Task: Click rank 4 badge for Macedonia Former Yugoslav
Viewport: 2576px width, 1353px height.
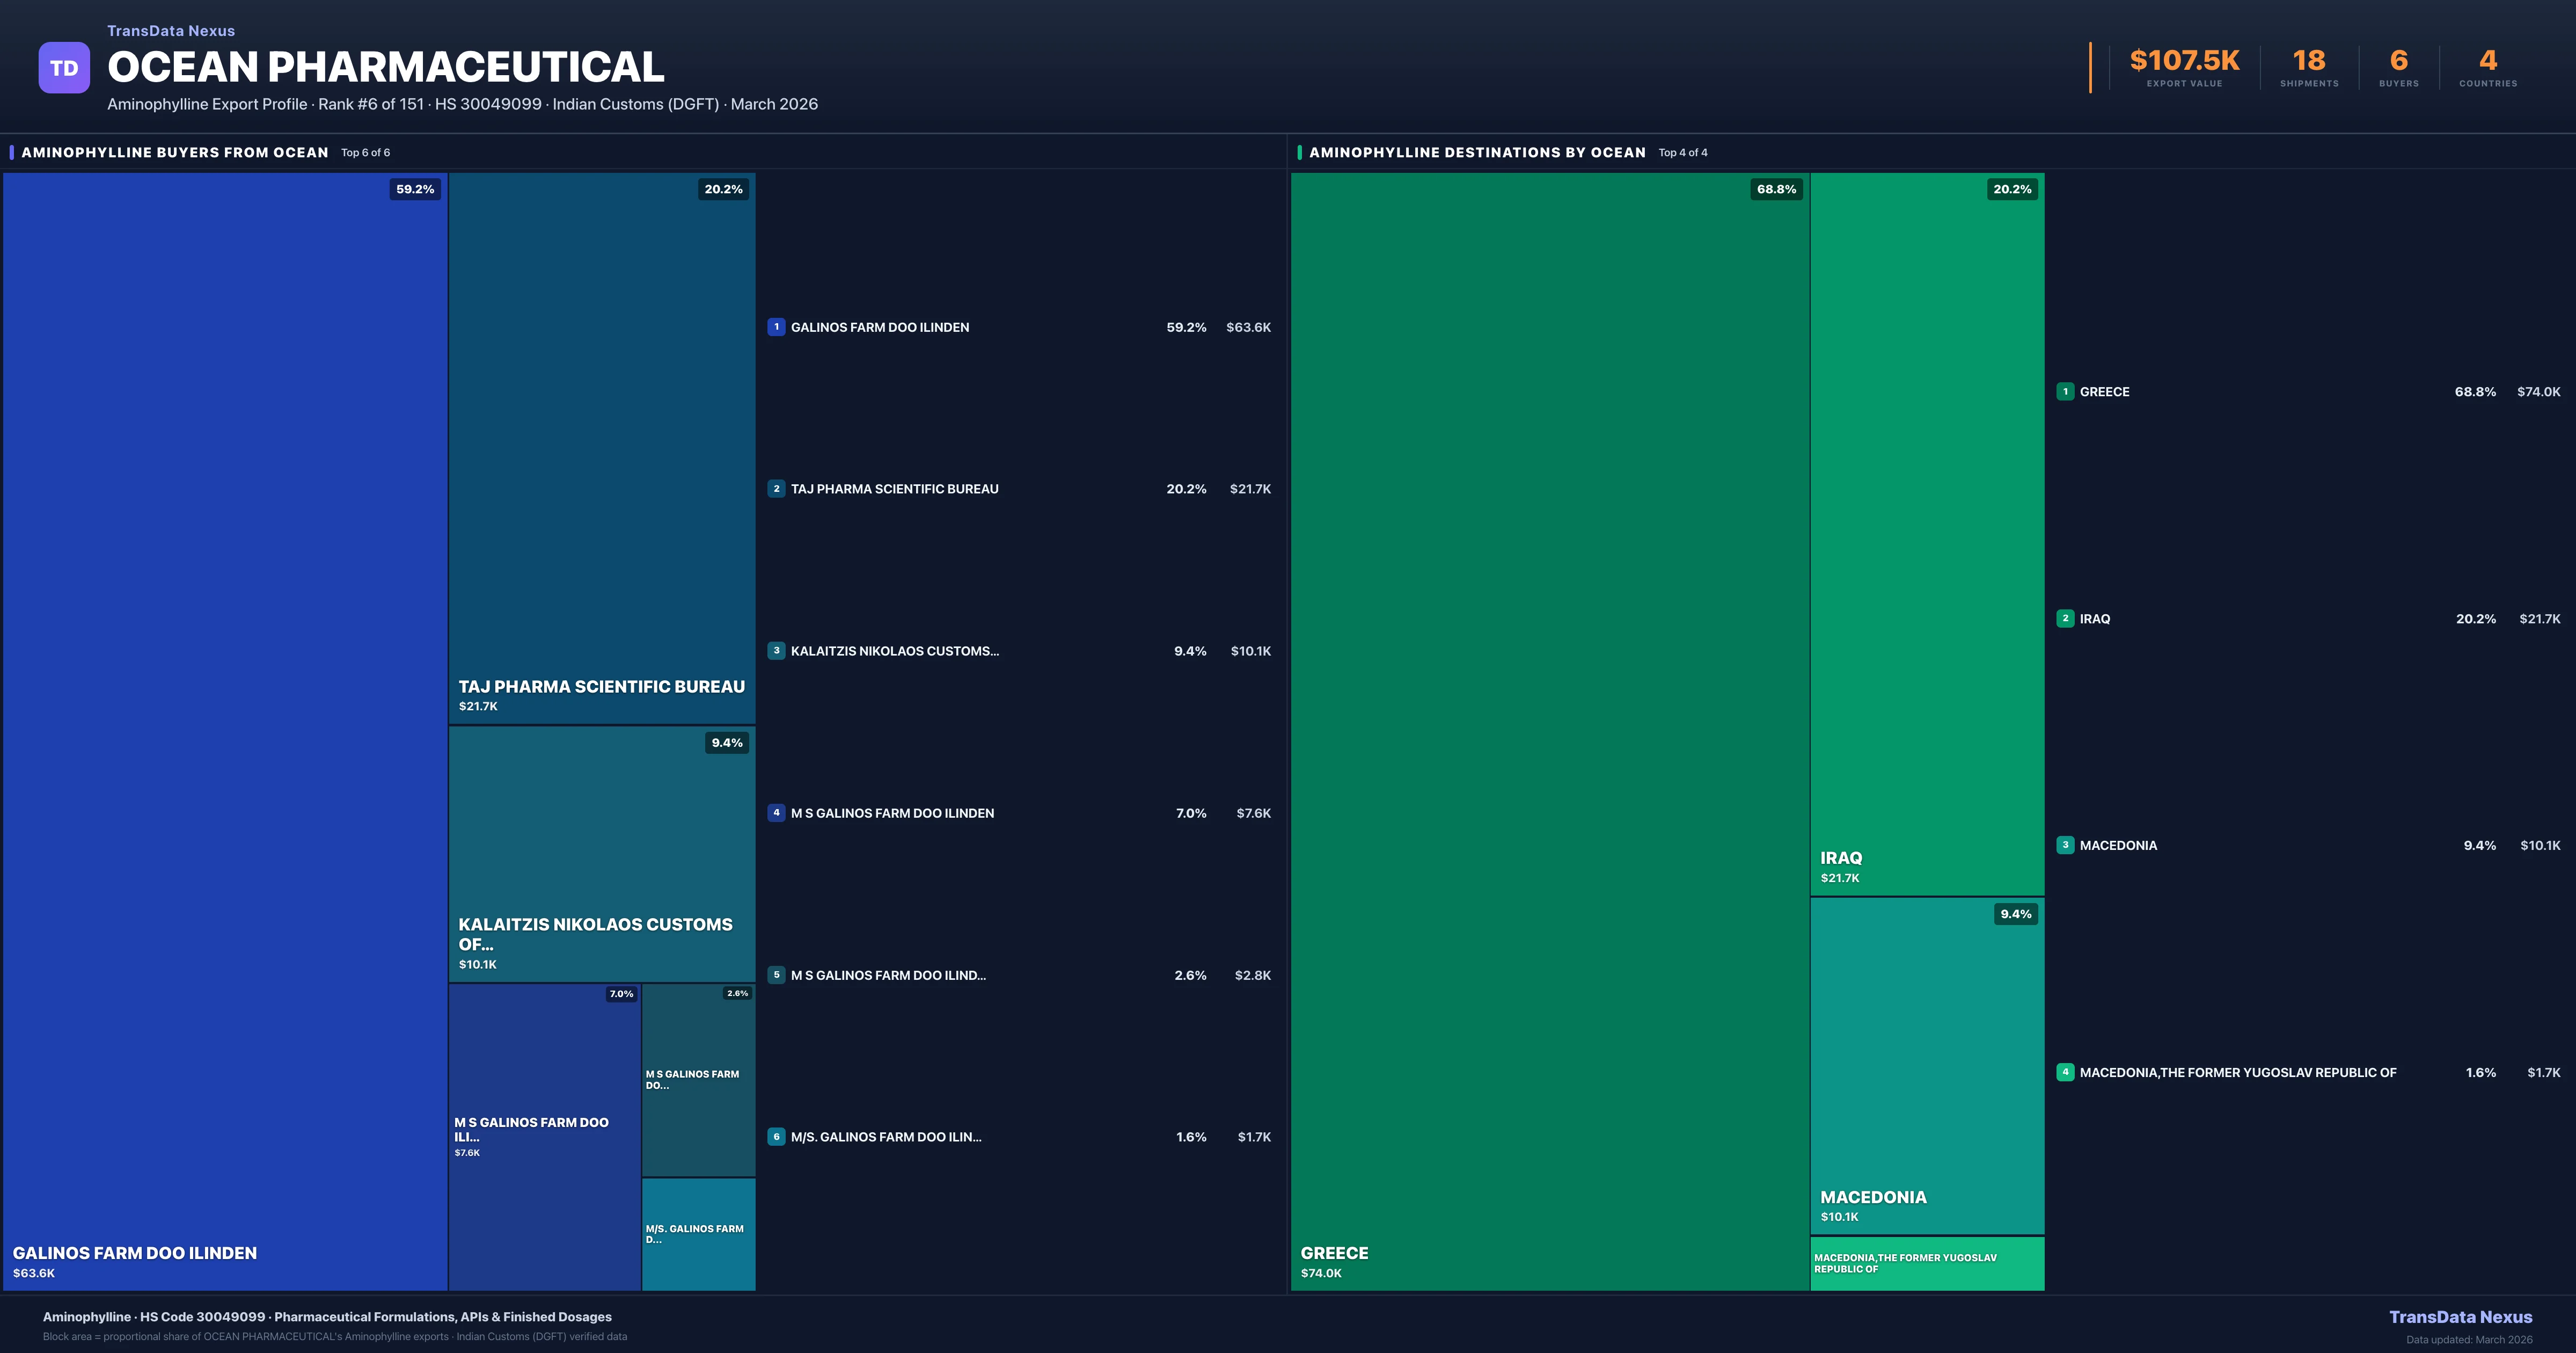Action: (2065, 1073)
